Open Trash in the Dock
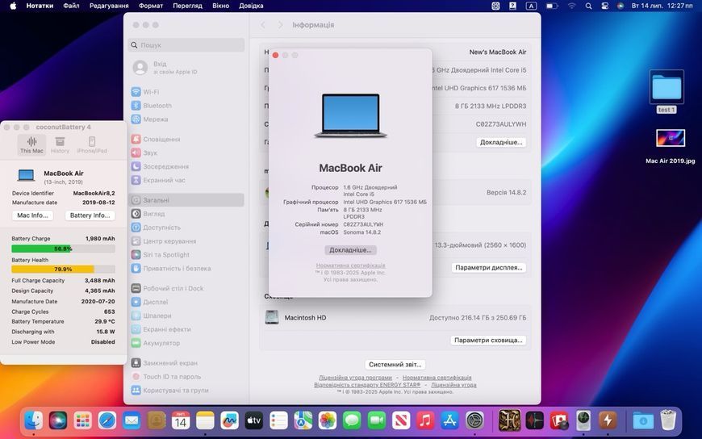702x439 pixels. click(668, 420)
